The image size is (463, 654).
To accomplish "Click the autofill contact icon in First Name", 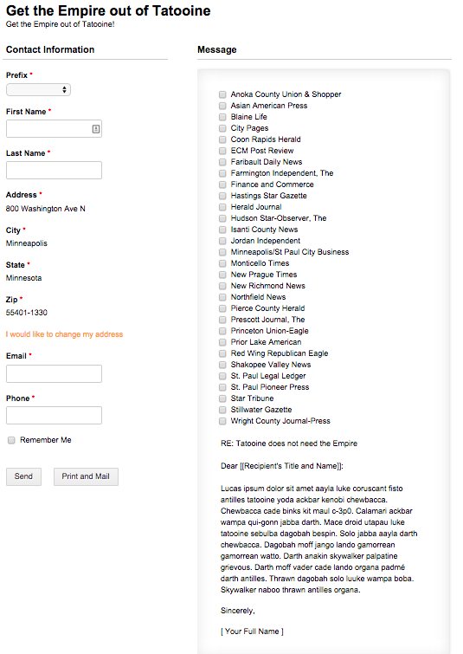I will (x=96, y=129).
